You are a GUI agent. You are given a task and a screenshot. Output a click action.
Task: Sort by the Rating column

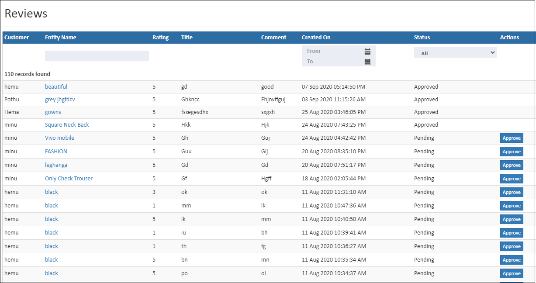pyautogui.click(x=161, y=37)
